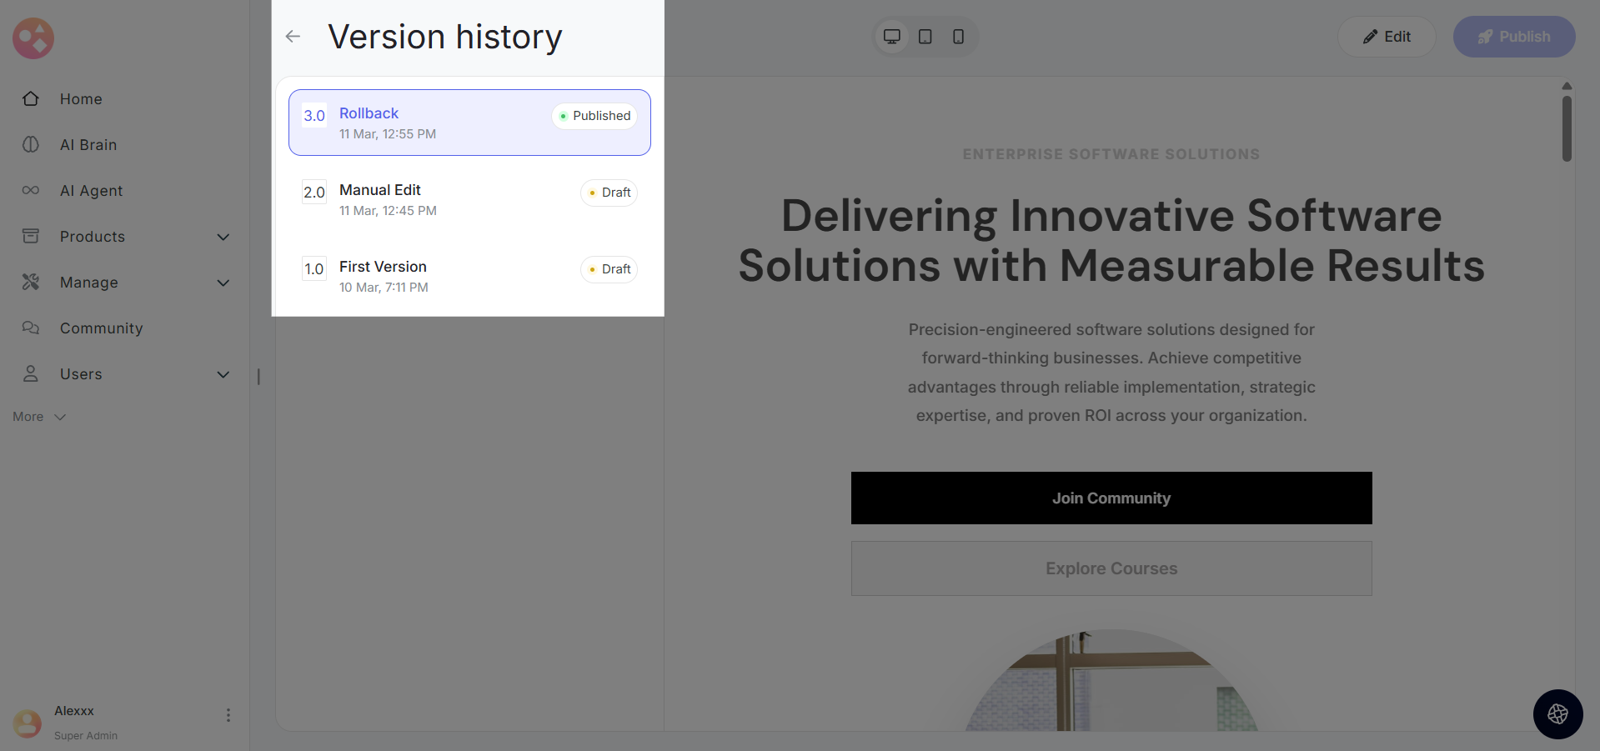1600x751 pixels.
Task: Expand the More section
Action: click(x=39, y=417)
